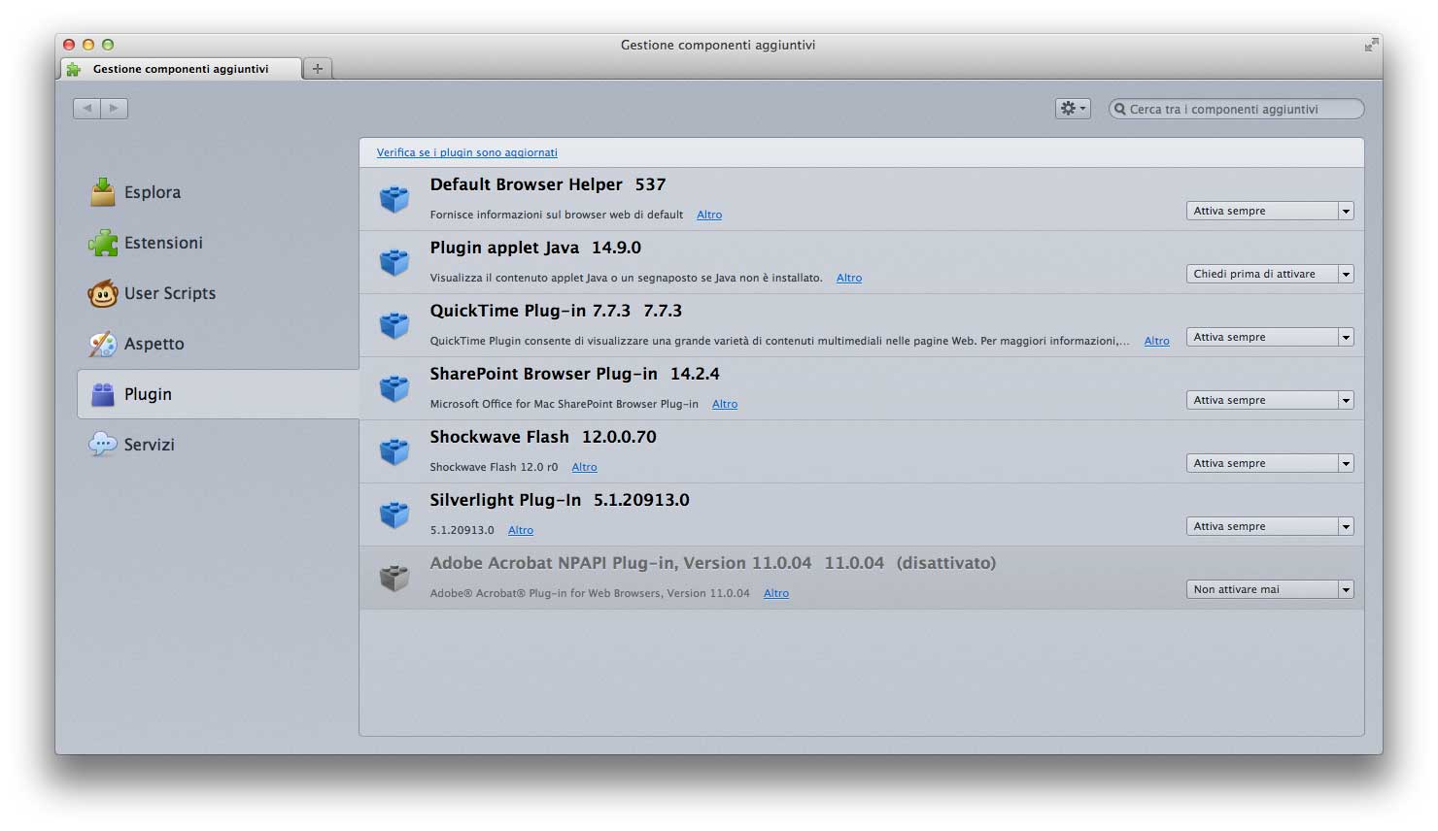Focus the 'Cerca tra i componenti aggiuntivi' search field
Image resolution: width=1438 pixels, height=831 pixels.
pos(1242,110)
